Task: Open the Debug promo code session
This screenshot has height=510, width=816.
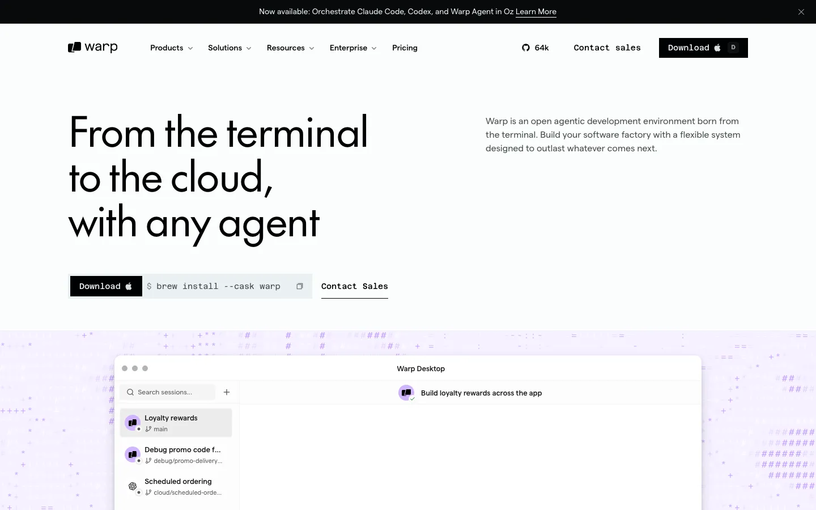Action: coord(176,454)
